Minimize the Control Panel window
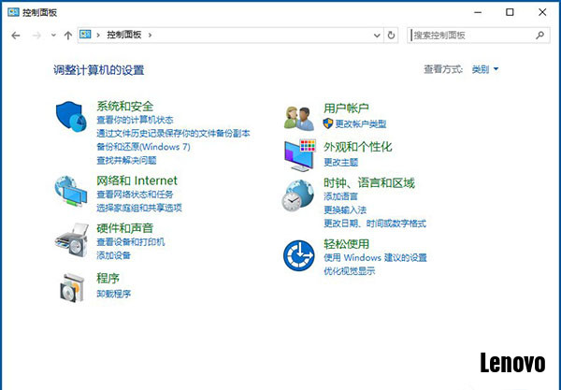 coord(478,12)
